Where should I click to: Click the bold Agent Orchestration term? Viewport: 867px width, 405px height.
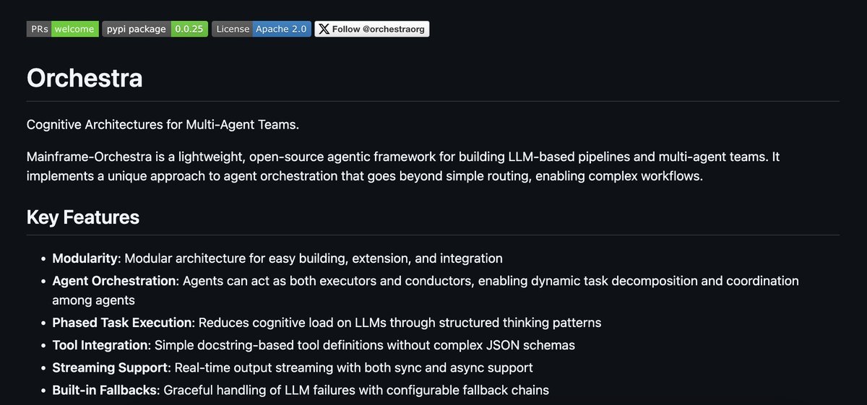point(114,280)
